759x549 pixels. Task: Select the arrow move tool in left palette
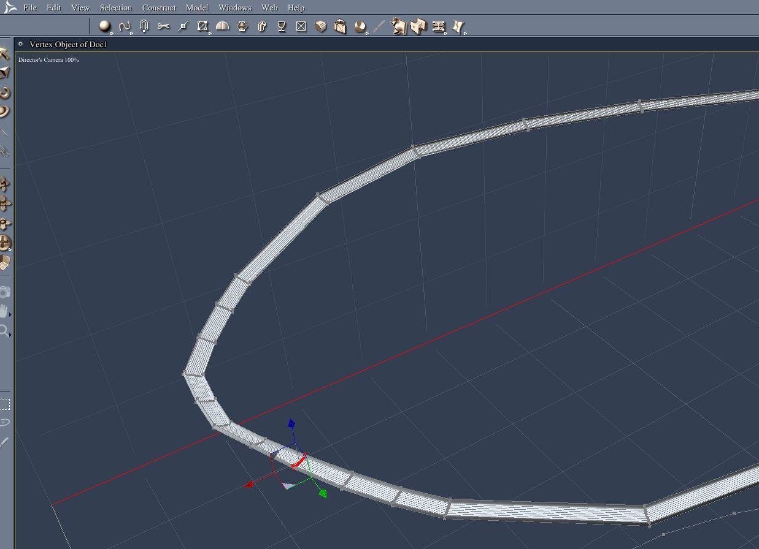6,54
